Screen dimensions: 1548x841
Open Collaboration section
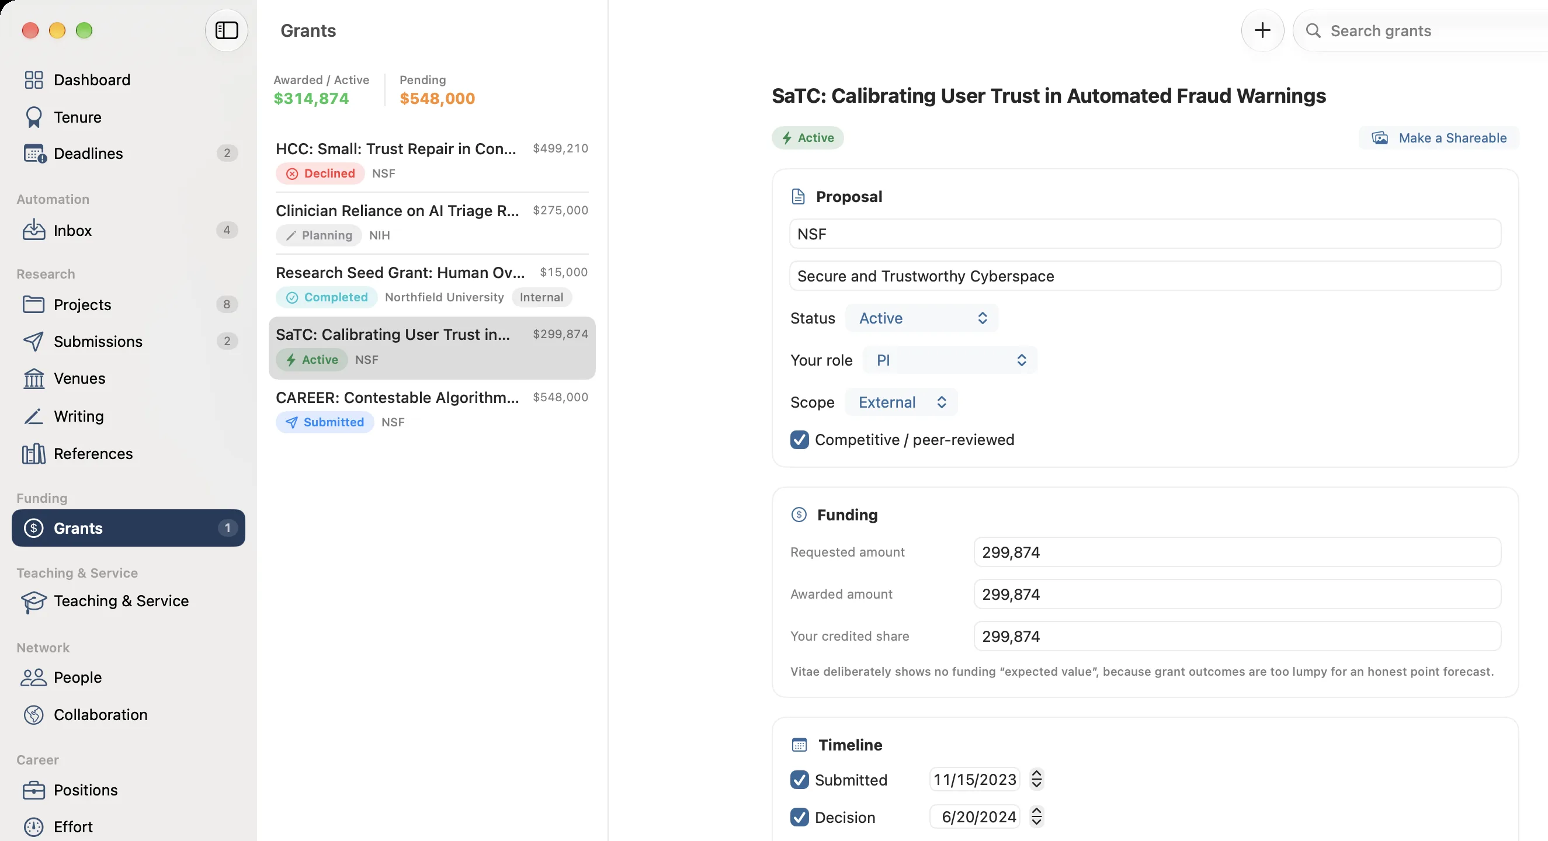(x=128, y=715)
